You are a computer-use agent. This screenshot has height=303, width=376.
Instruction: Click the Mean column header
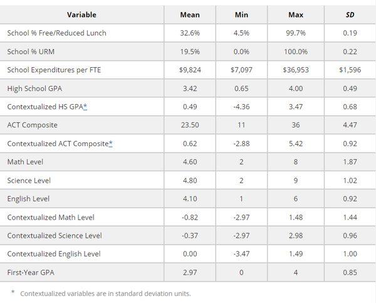(189, 14)
